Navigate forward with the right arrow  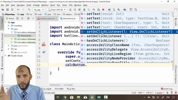pos(23,10)
